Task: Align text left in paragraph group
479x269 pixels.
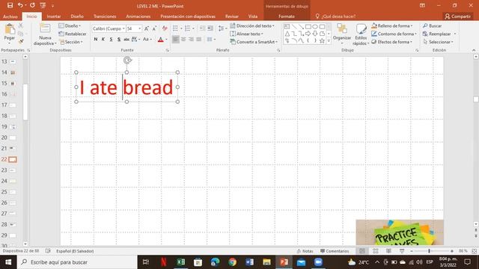Action: click(x=176, y=40)
